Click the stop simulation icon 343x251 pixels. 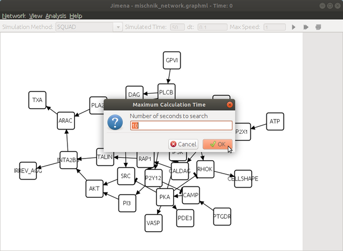point(318,27)
